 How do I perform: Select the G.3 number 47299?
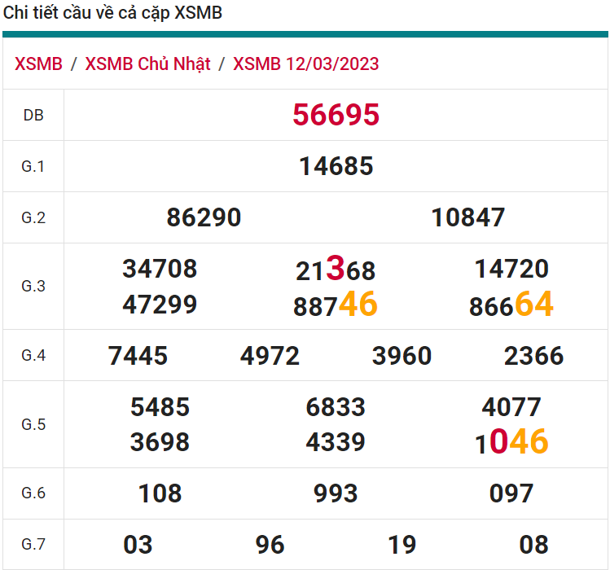(160, 305)
